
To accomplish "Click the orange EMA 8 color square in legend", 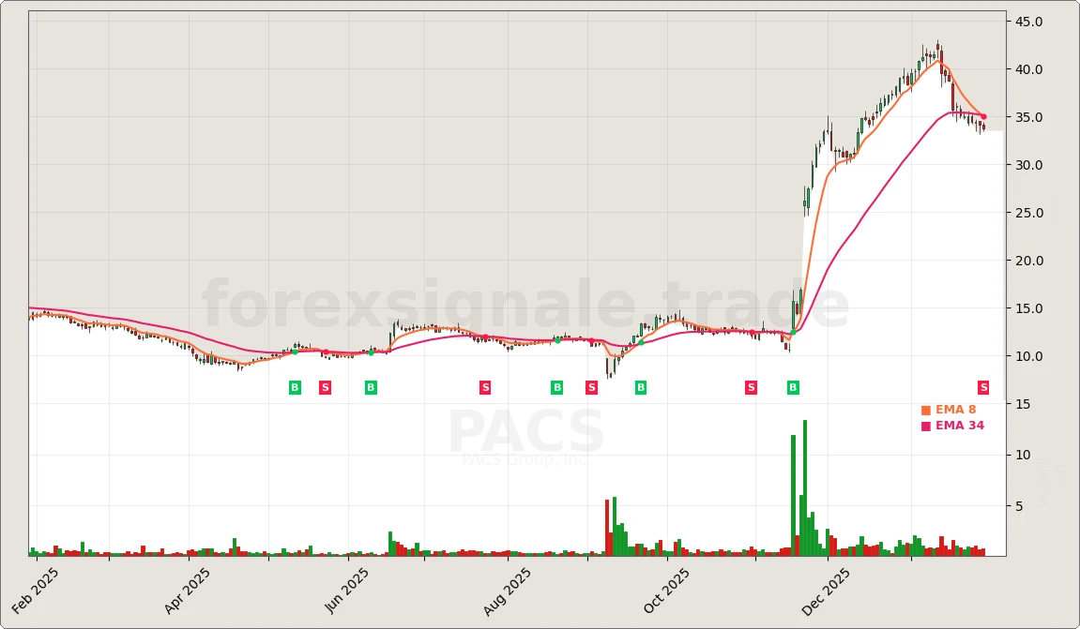I will (925, 410).
